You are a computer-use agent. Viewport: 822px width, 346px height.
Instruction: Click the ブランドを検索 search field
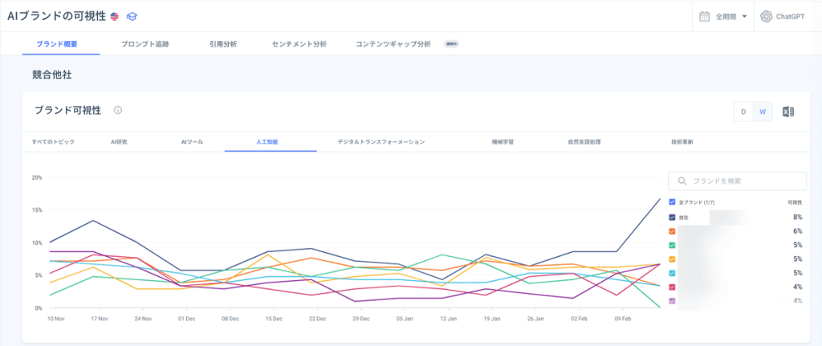[x=737, y=181]
